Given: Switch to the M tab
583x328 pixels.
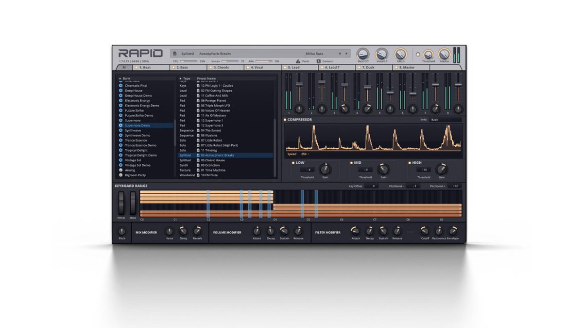Looking at the screenshot, I should [123, 68].
